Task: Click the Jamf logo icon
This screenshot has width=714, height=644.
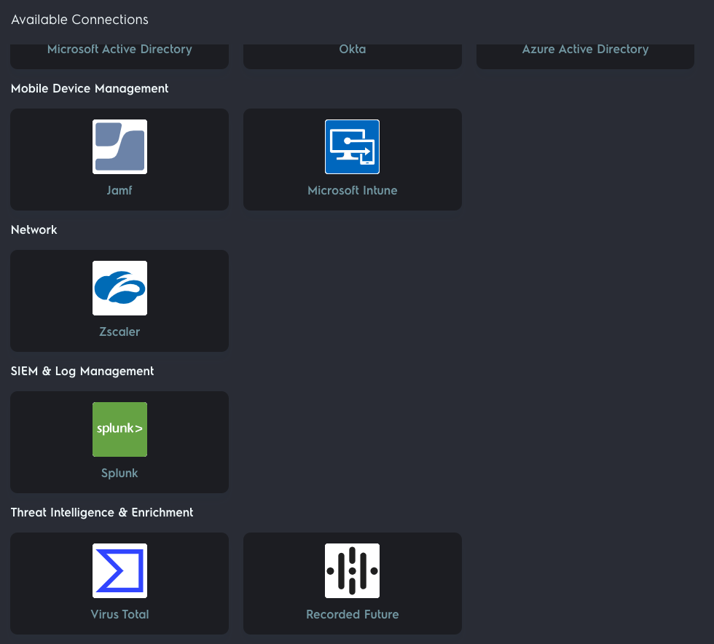Action: (119, 146)
